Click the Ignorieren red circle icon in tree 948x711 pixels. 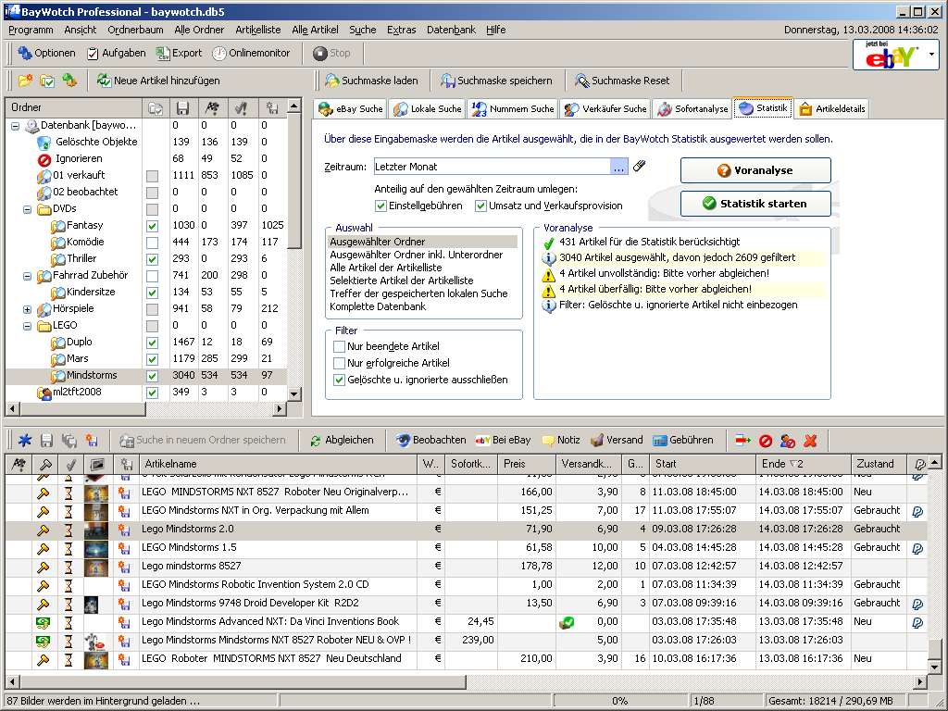[x=44, y=159]
